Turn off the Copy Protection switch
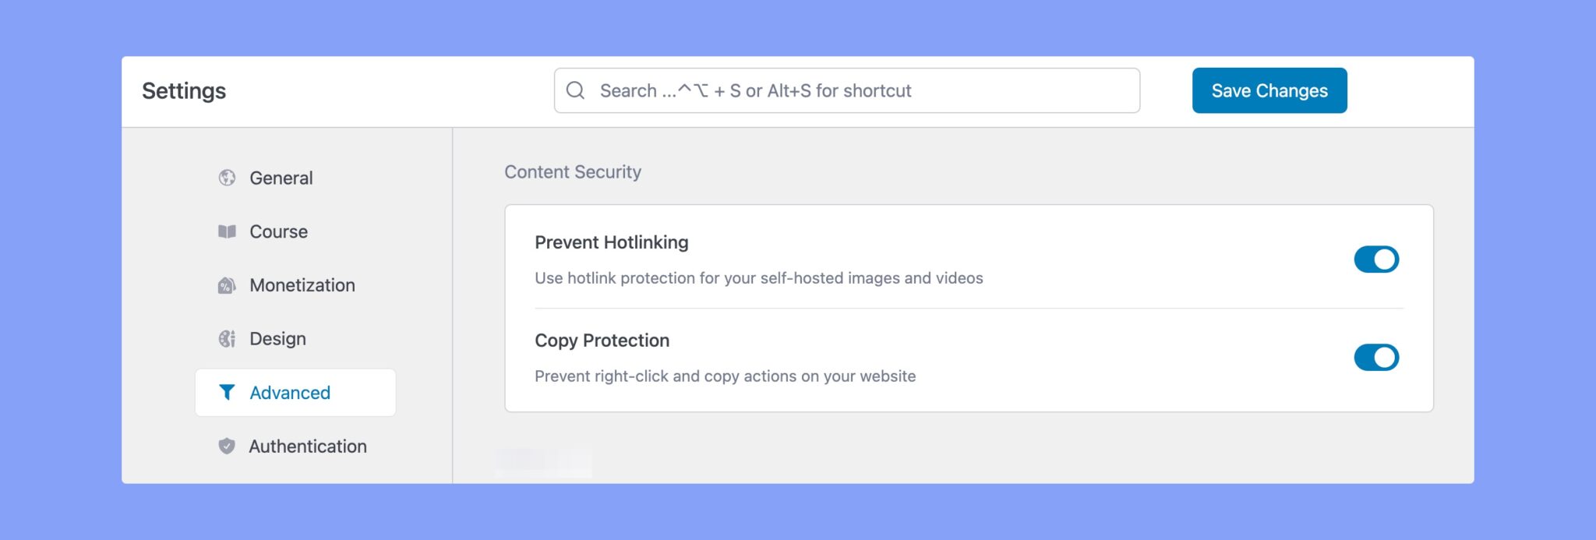This screenshot has height=540, width=1596. coord(1376,358)
